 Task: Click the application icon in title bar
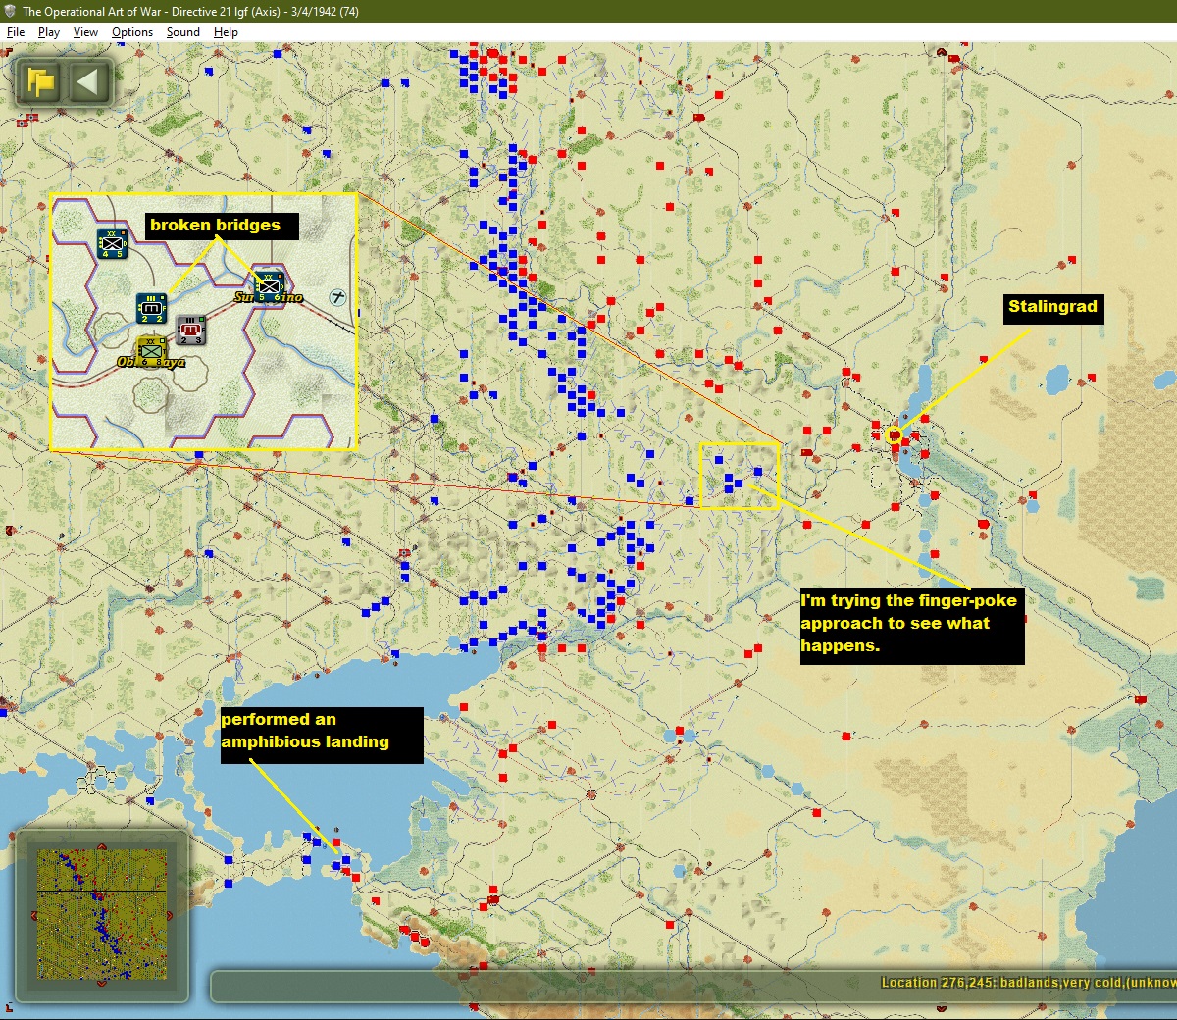10,11
